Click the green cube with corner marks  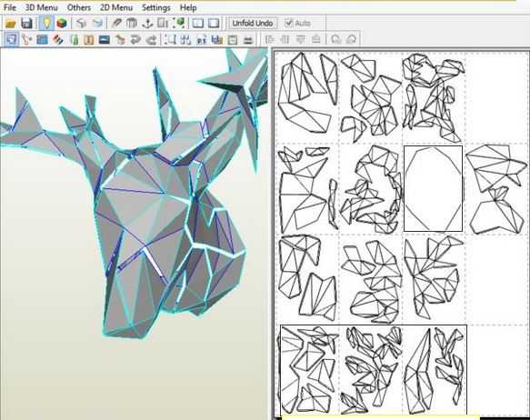[179, 23]
